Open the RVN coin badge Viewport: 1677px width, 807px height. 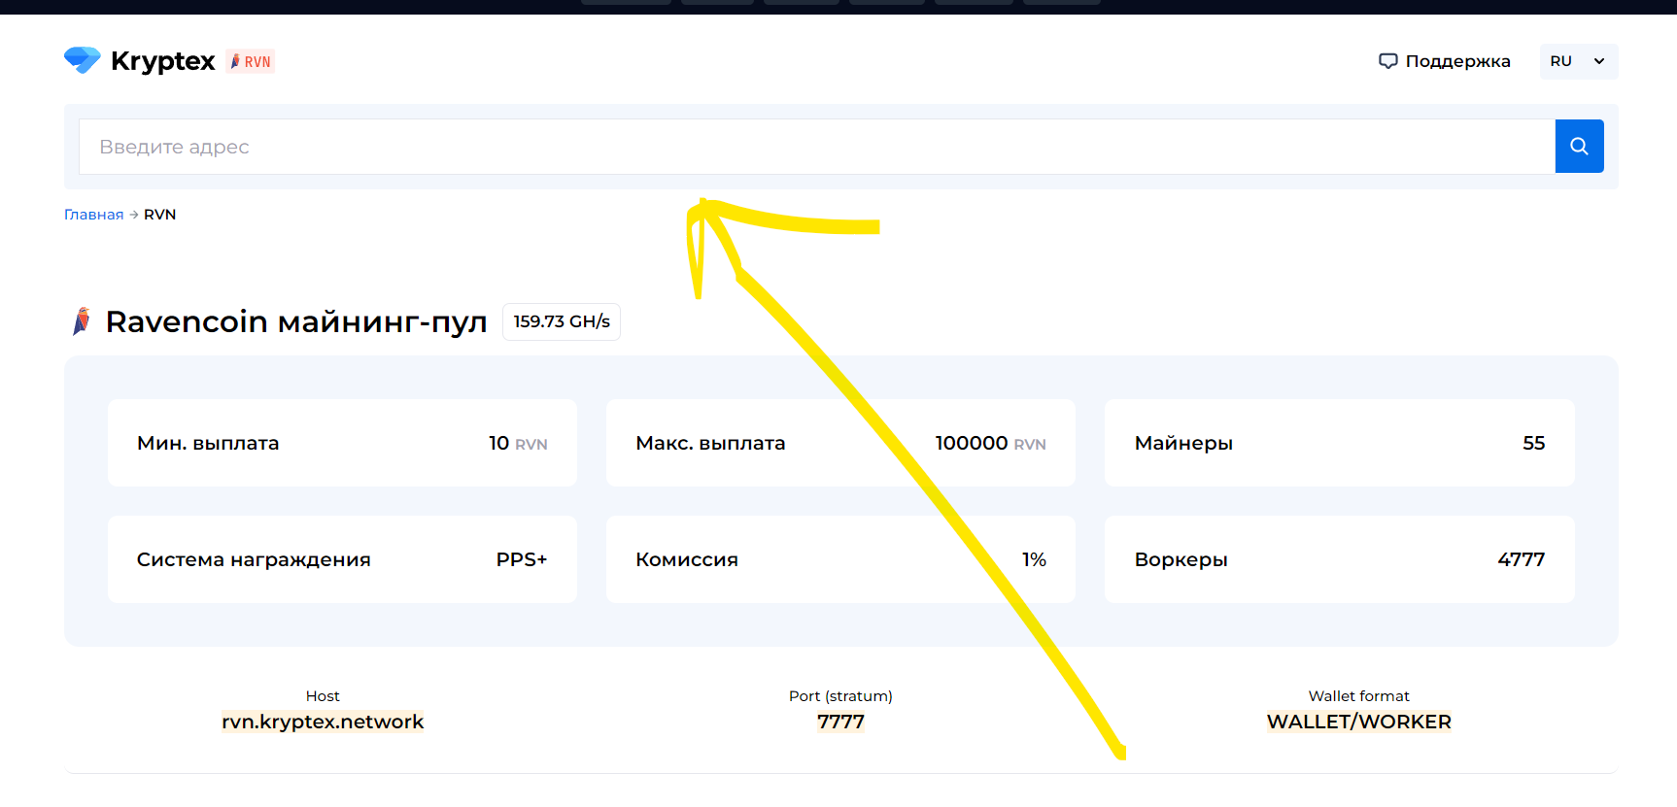tap(251, 61)
